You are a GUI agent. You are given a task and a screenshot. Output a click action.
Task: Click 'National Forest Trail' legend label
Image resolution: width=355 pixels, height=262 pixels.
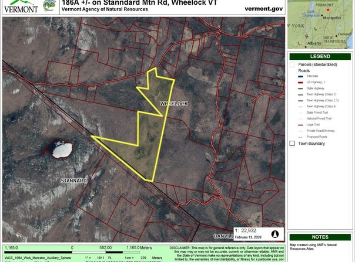point(319,118)
